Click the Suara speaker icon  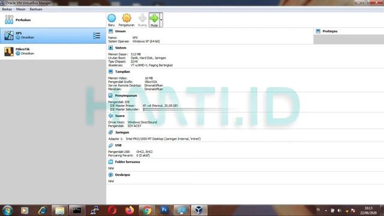tap(110, 116)
